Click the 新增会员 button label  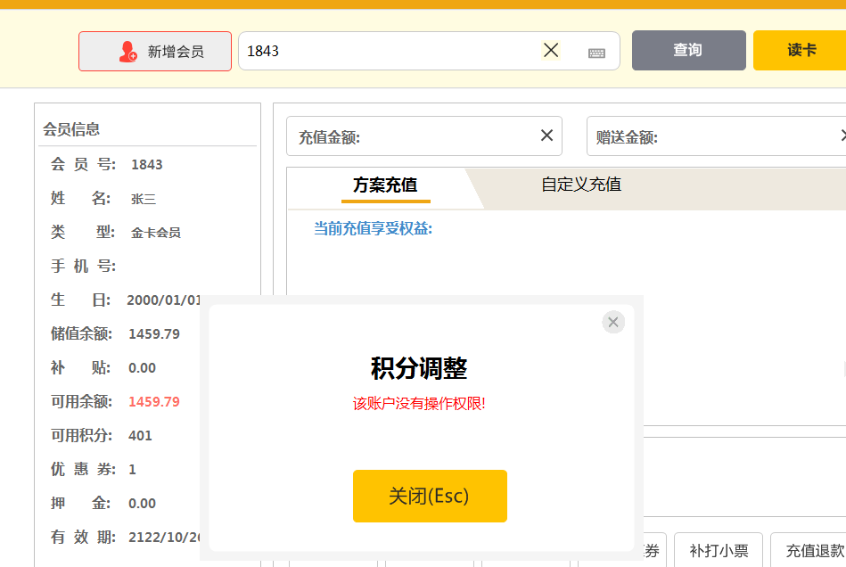(x=176, y=52)
